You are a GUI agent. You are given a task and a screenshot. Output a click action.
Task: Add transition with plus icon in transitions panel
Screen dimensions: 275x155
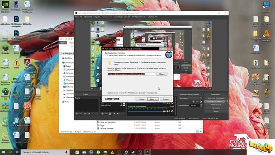click(x=193, y=102)
